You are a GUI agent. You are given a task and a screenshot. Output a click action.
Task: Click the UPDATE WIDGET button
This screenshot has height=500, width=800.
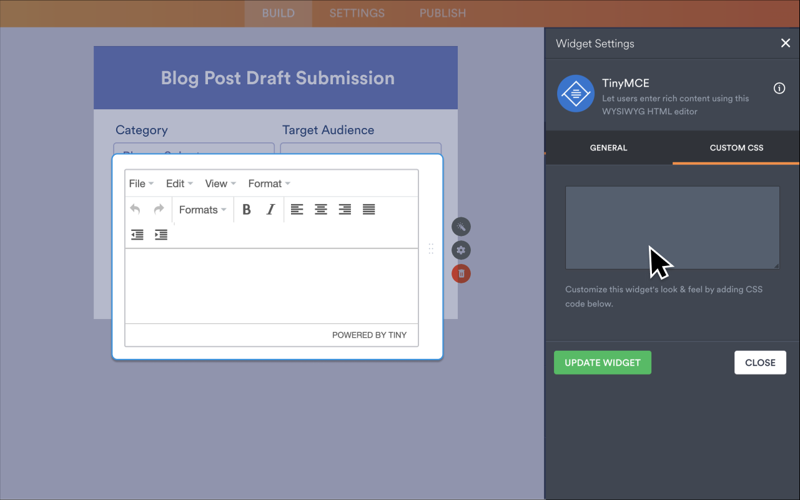coord(602,362)
